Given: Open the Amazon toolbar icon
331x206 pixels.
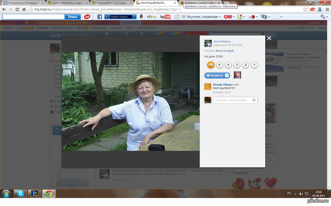Looking at the screenshot, I should (x=141, y=16).
